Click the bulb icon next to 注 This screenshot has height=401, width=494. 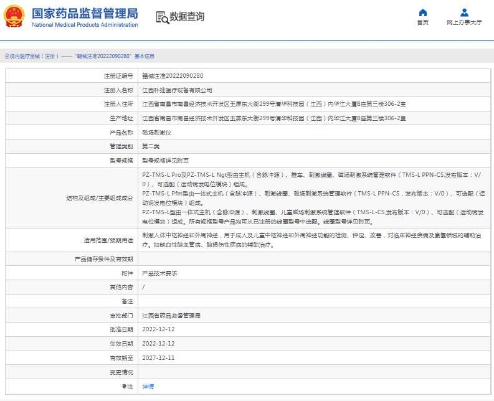pos(123,387)
